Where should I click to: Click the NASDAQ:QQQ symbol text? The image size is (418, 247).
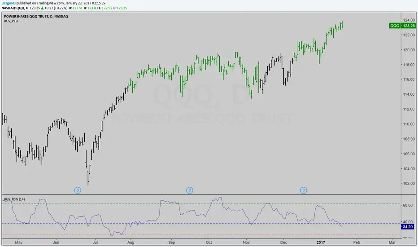click(13, 8)
